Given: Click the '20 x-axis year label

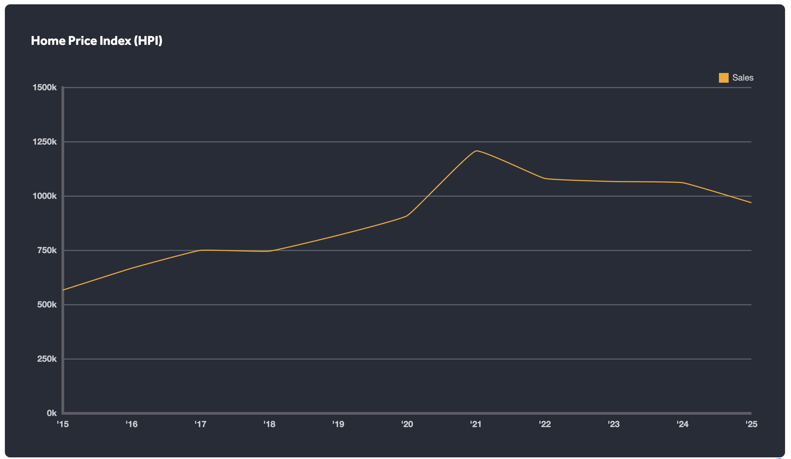Looking at the screenshot, I should tap(407, 424).
